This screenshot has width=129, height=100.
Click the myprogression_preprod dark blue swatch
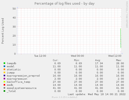4,76
